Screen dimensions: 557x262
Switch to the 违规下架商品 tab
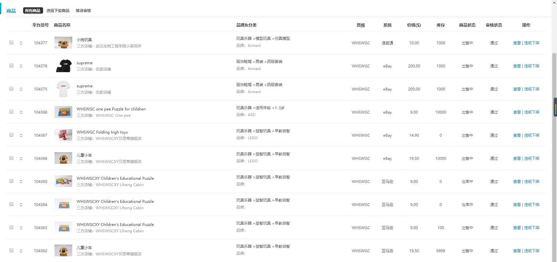[58, 11]
